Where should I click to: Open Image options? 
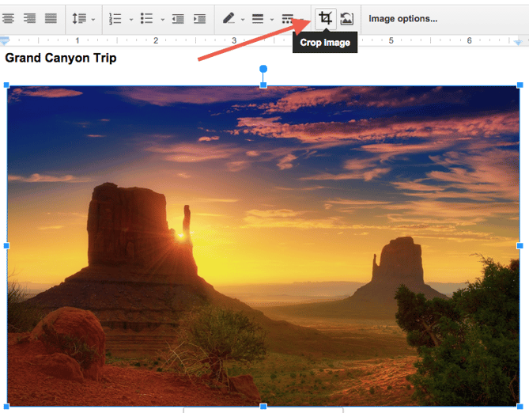(x=402, y=18)
